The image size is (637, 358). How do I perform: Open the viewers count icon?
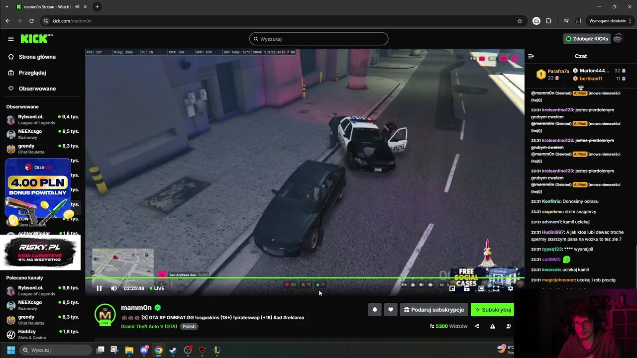tap(431, 326)
